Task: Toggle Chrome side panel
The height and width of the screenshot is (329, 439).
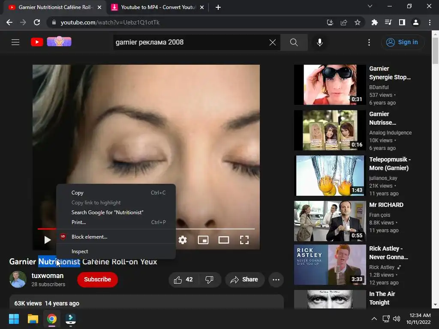Action: pyautogui.click(x=402, y=22)
